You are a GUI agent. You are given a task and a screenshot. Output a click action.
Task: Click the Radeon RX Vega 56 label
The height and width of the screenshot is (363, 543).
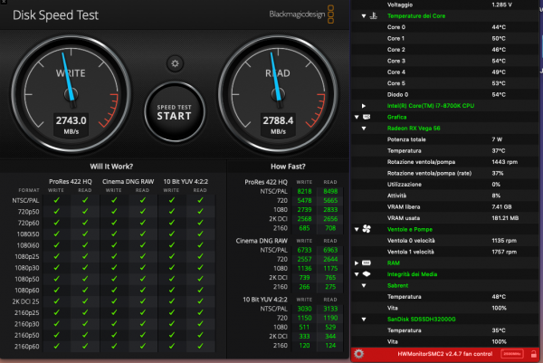click(x=414, y=129)
